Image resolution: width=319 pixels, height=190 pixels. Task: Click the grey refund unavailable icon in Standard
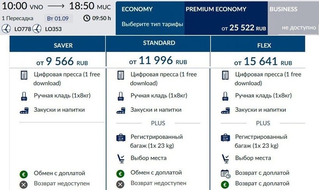click(x=120, y=184)
